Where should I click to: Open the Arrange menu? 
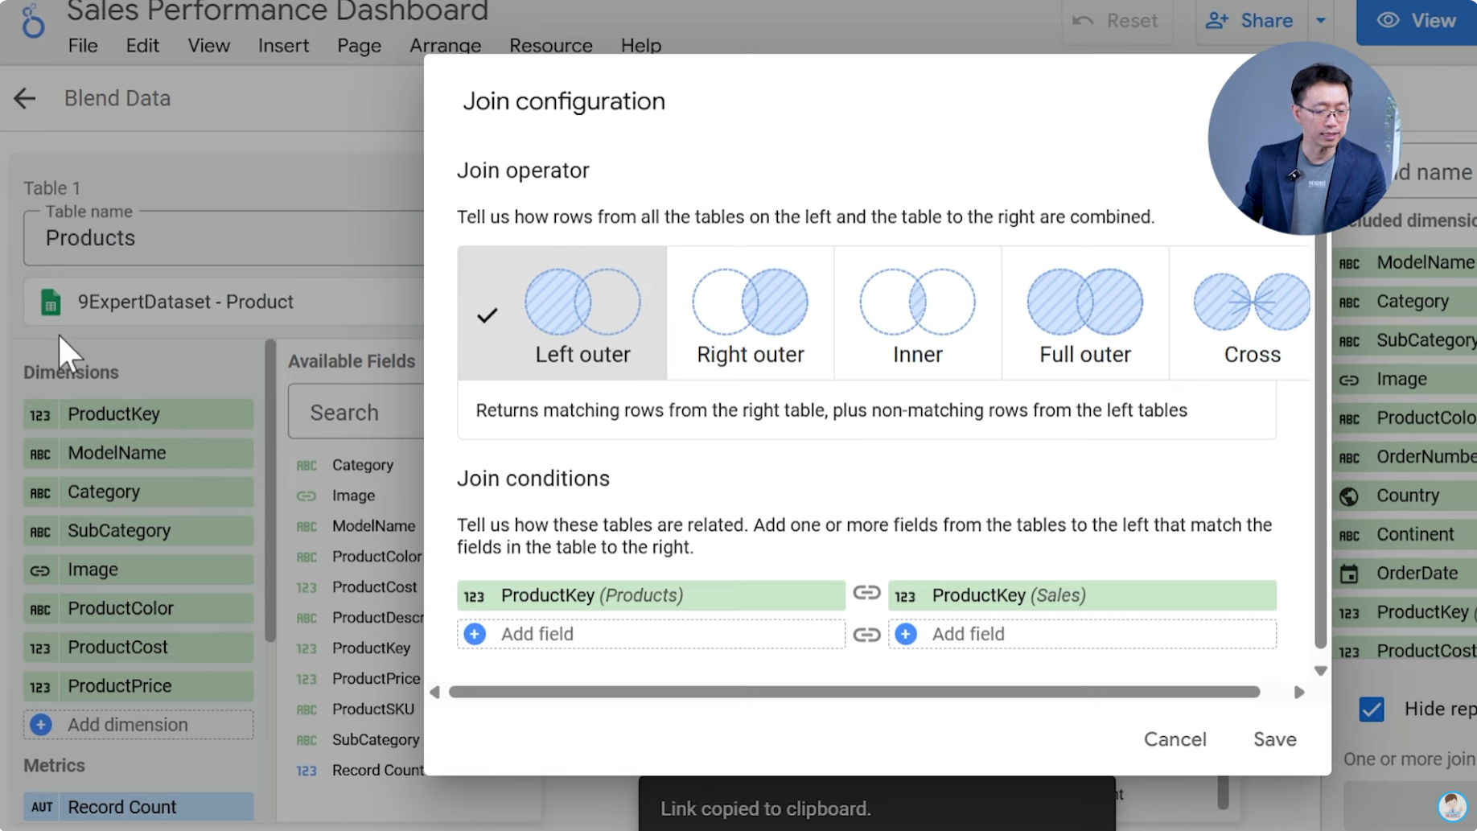pos(445,46)
